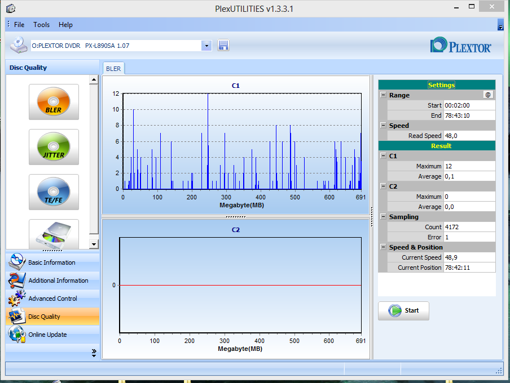This screenshot has height=383, width=510.
Task: Click the Range End value field
Action: pos(469,115)
